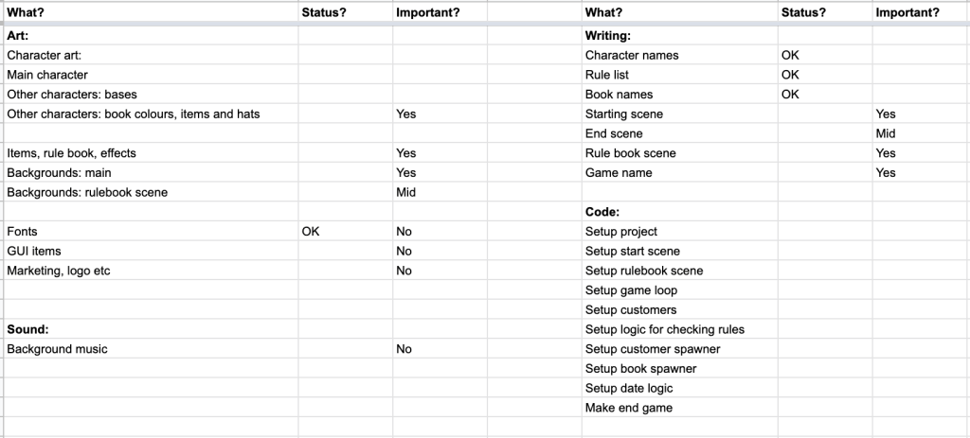The width and height of the screenshot is (970, 438).
Task: Click the "Marketing, logo etc" cell
Action: (x=59, y=271)
